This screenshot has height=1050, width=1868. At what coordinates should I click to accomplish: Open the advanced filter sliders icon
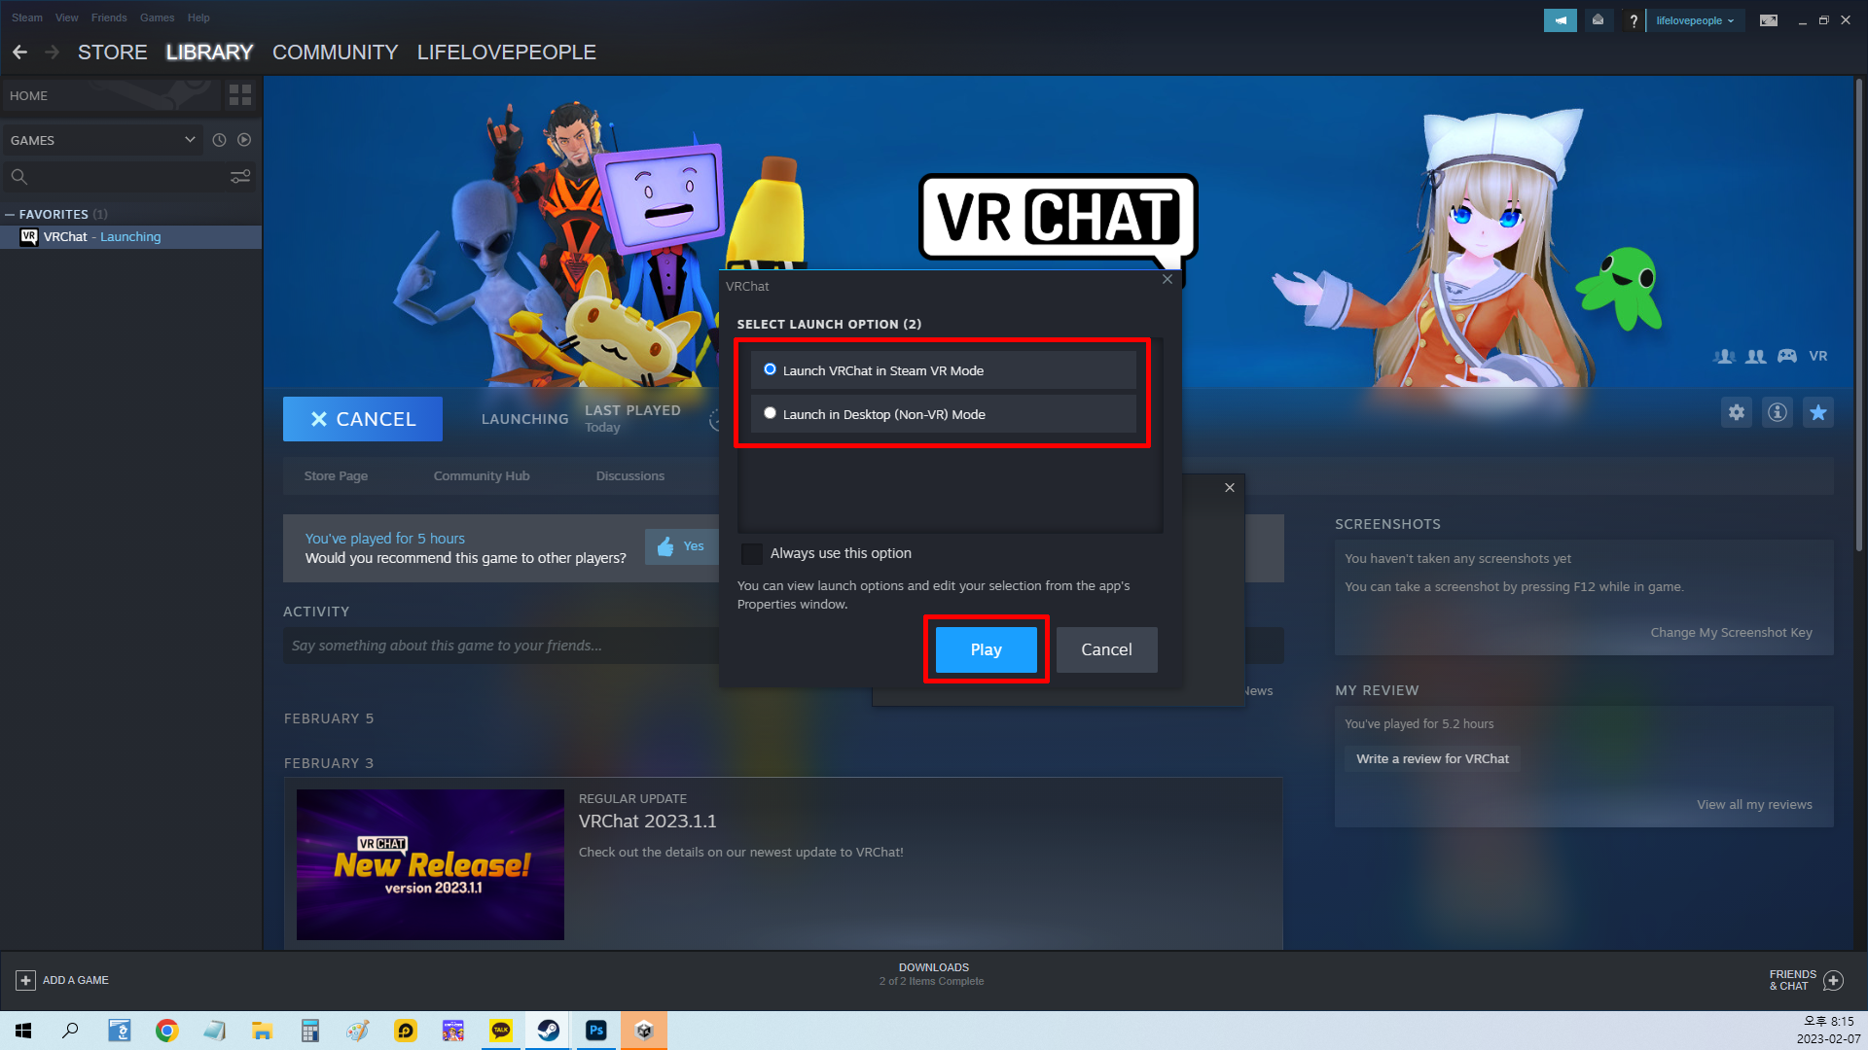click(x=240, y=176)
